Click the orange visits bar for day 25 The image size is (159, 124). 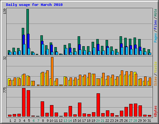point(122,78)
